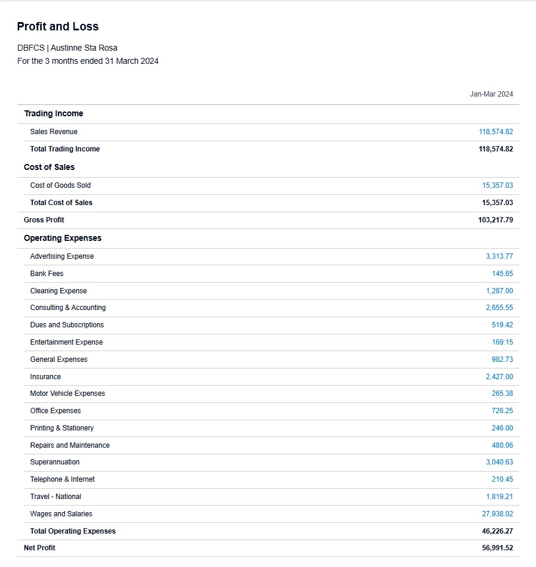The image size is (536, 567).
Task: Click Office Expenses value 726.25
Action: [502, 411]
